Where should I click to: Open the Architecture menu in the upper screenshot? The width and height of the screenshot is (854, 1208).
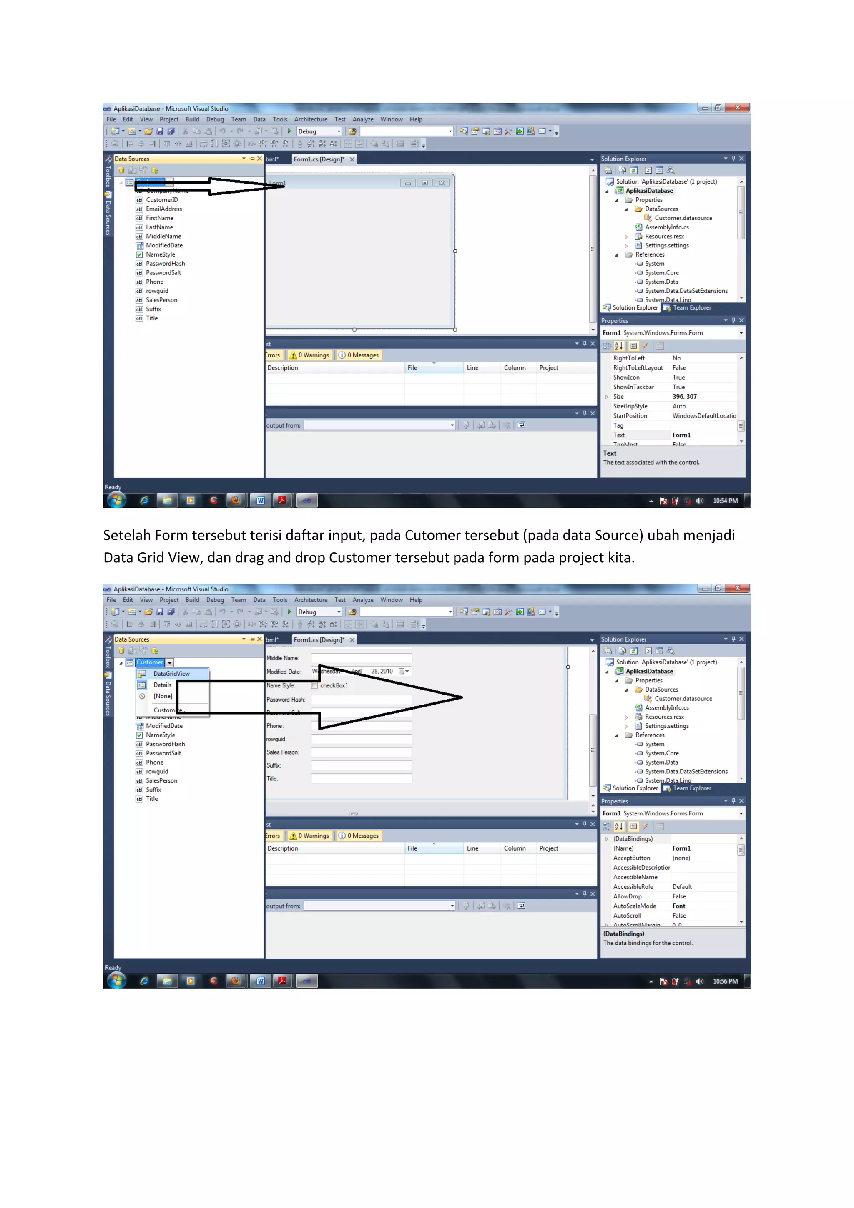click(x=311, y=119)
